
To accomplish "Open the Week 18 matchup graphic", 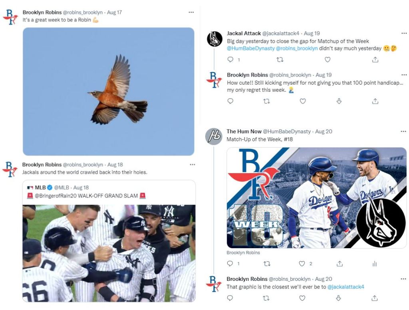I will [316, 198].
